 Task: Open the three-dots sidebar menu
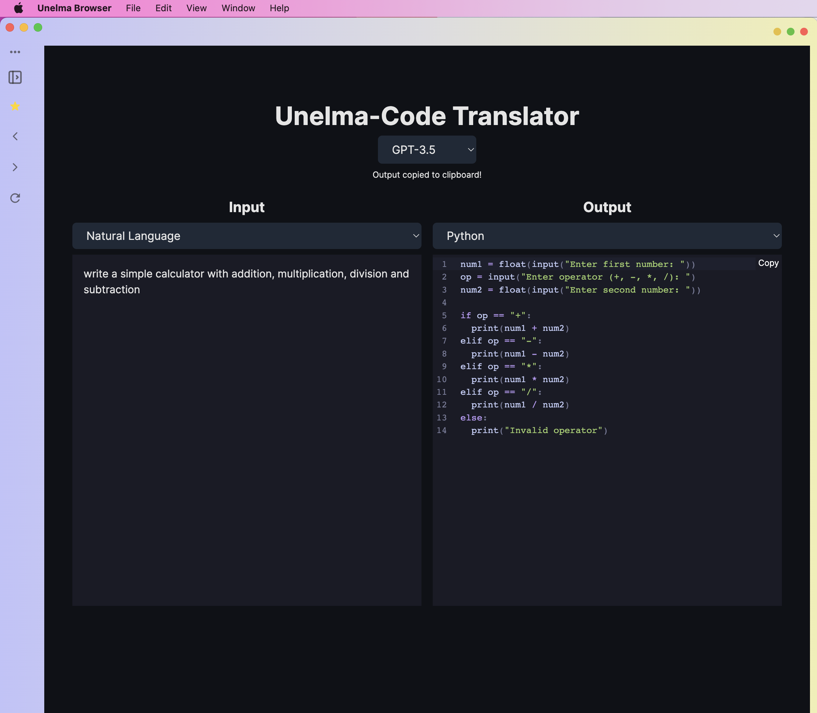pyautogui.click(x=15, y=52)
